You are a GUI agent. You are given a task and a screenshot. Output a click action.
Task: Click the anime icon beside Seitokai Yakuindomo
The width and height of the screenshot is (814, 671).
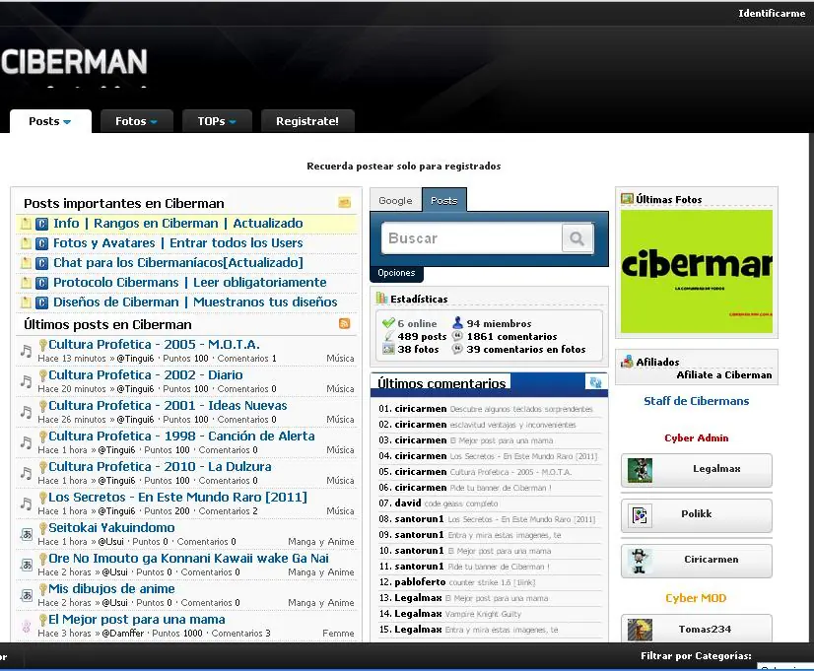(27, 534)
